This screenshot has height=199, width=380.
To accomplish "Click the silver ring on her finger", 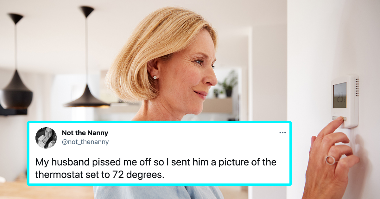I will [331, 160].
